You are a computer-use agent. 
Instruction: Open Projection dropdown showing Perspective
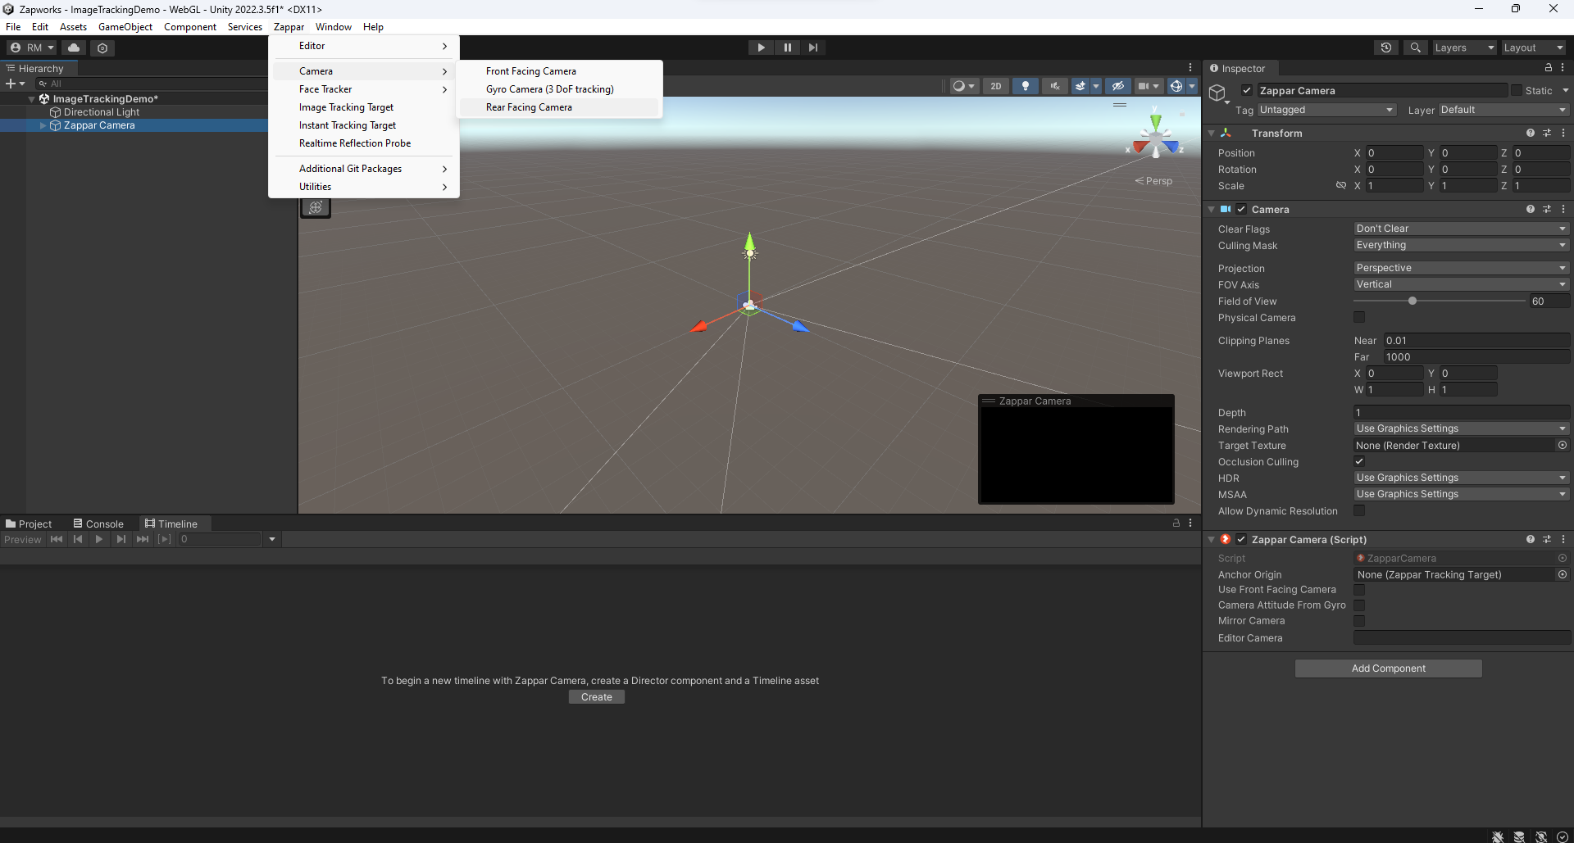point(1461,268)
